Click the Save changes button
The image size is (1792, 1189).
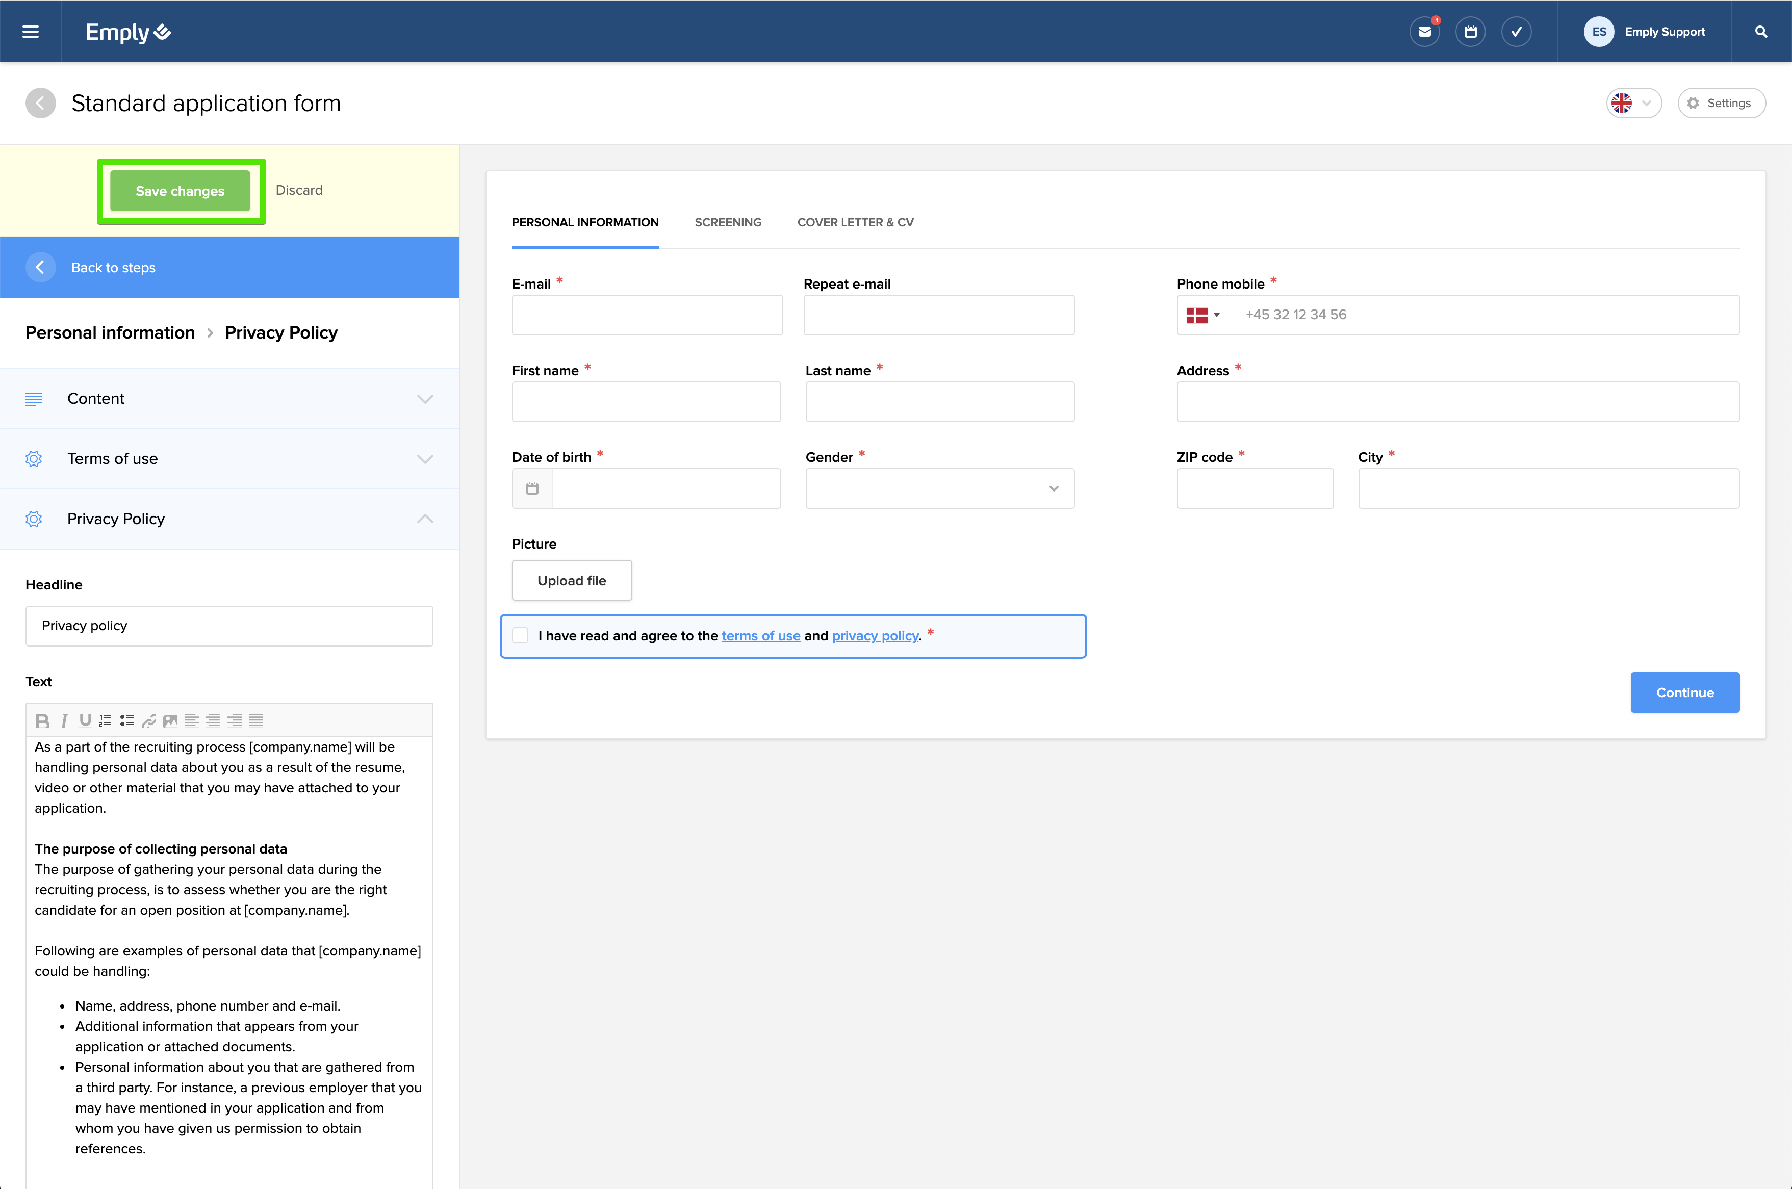click(x=180, y=191)
